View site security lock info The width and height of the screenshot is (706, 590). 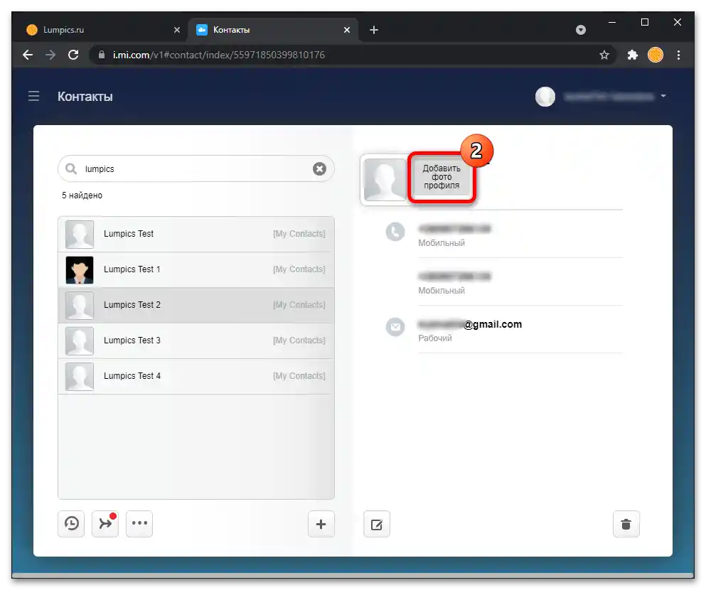coord(102,55)
